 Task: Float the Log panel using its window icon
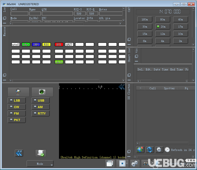5,18
